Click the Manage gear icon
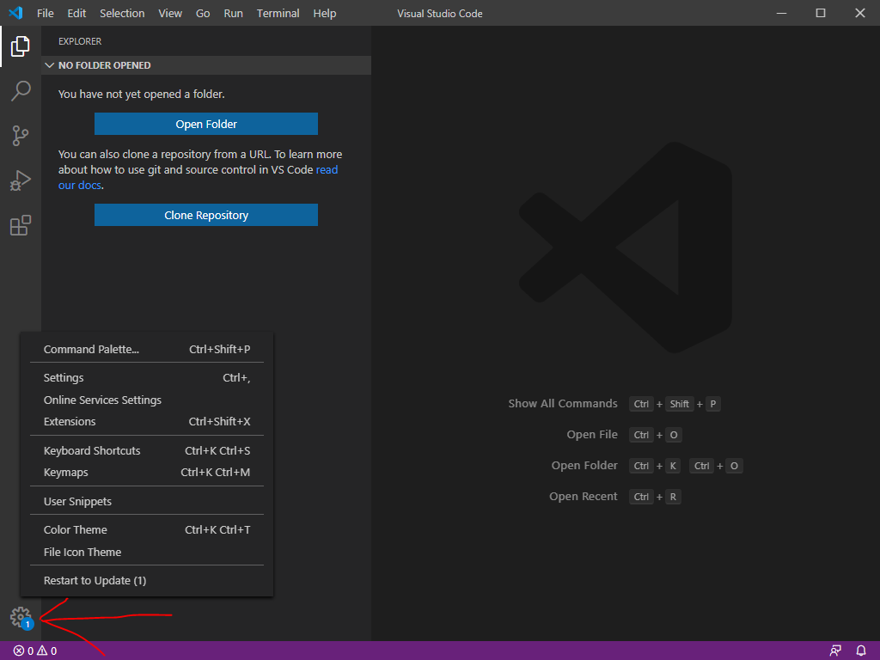The width and height of the screenshot is (880, 660). [x=21, y=617]
